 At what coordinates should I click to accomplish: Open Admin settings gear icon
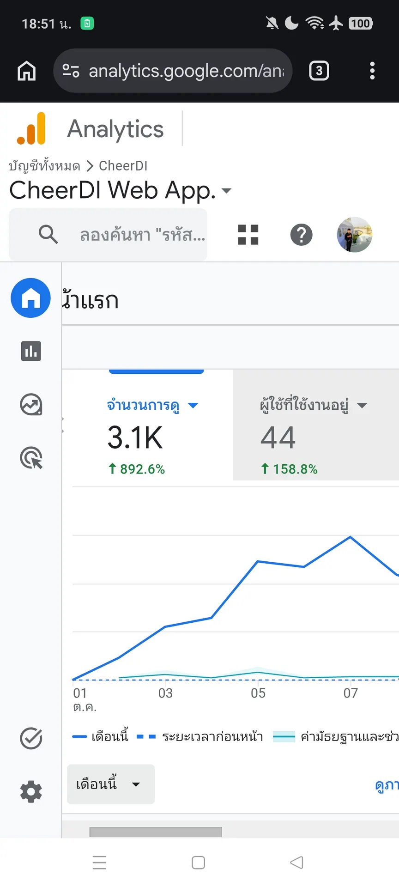(x=31, y=792)
